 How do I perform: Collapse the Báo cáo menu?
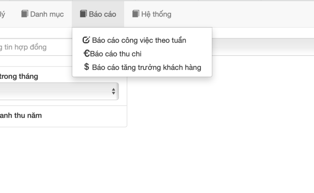pyautogui.click(x=98, y=14)
